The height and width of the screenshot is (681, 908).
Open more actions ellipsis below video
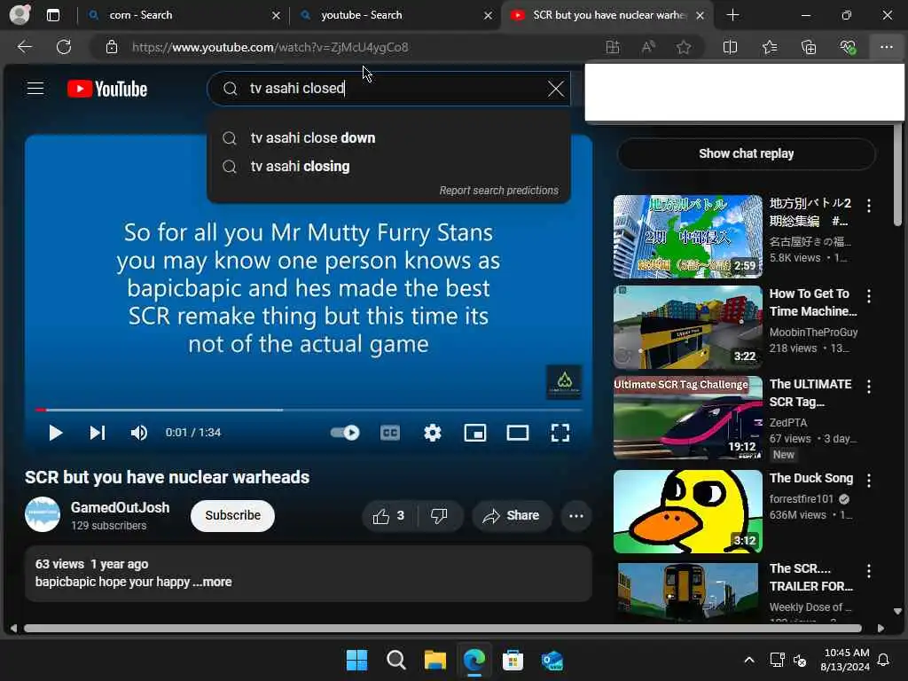[x=576, y=515]
